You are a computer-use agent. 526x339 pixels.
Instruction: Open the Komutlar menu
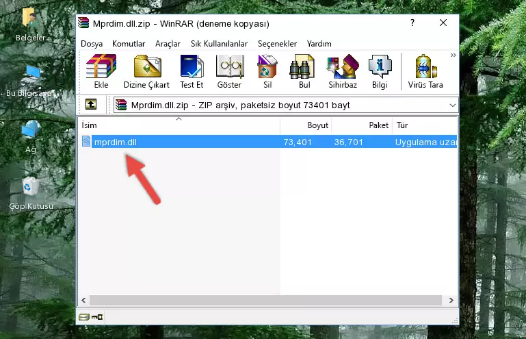[129, 44]
